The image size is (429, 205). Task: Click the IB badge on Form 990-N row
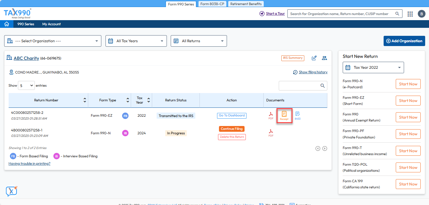tap(125, 133)
